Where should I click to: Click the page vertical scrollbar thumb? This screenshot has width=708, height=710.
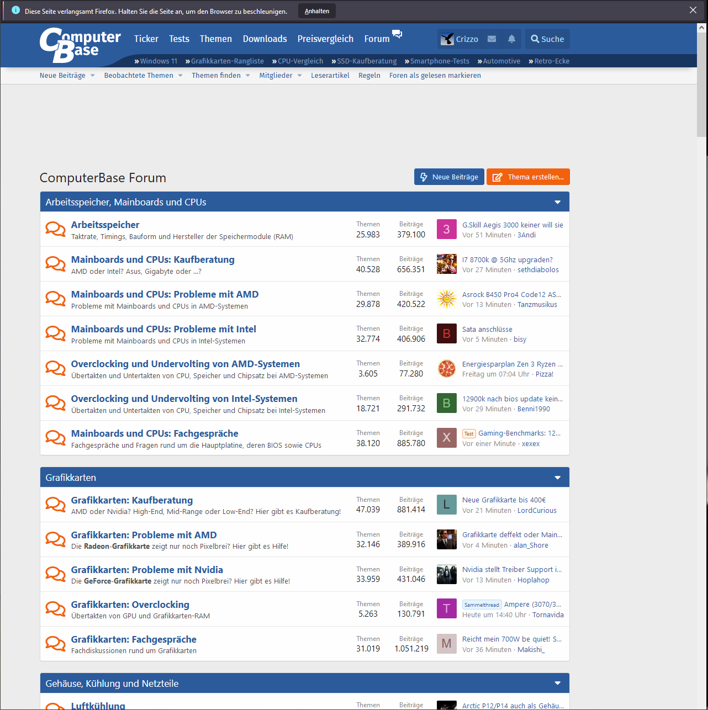(x=701, y=84)
